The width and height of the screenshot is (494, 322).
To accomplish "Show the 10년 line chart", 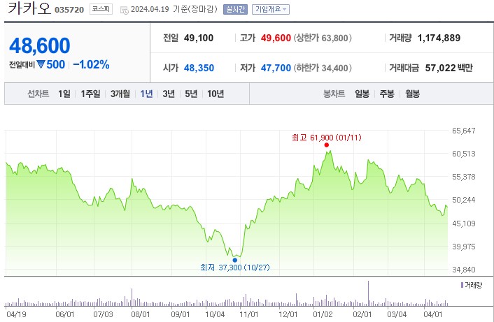I will pyautogui.click(x=216, y=94).
